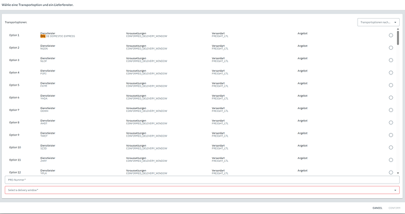Select the radio button for Option 6

tap(391, 97)
